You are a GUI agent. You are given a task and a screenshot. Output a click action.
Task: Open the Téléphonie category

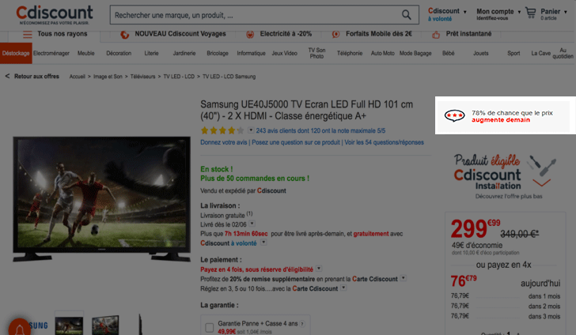click(350, 53)
